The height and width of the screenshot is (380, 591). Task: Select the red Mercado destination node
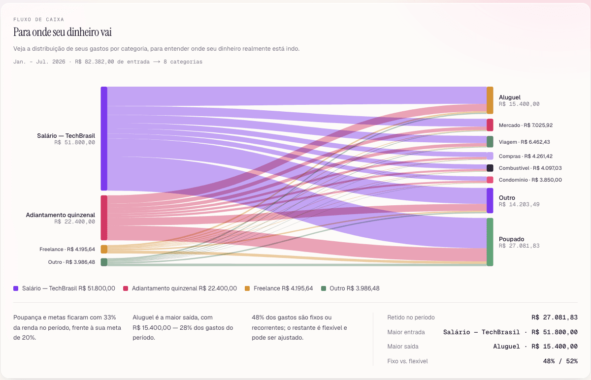[x=490, y=125]
